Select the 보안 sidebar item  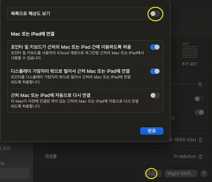pos(6,148)
